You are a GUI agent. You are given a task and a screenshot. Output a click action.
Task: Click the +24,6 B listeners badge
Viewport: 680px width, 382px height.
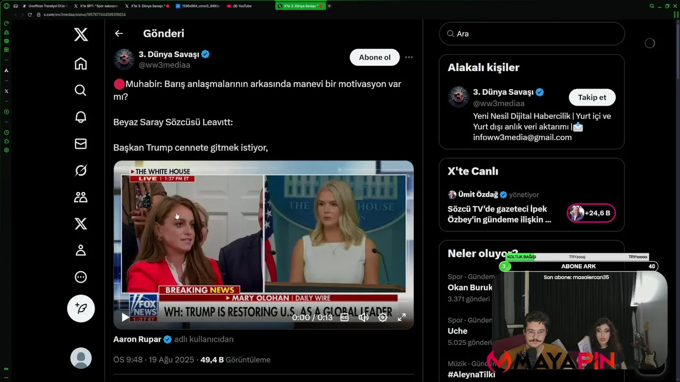[591, 213]
